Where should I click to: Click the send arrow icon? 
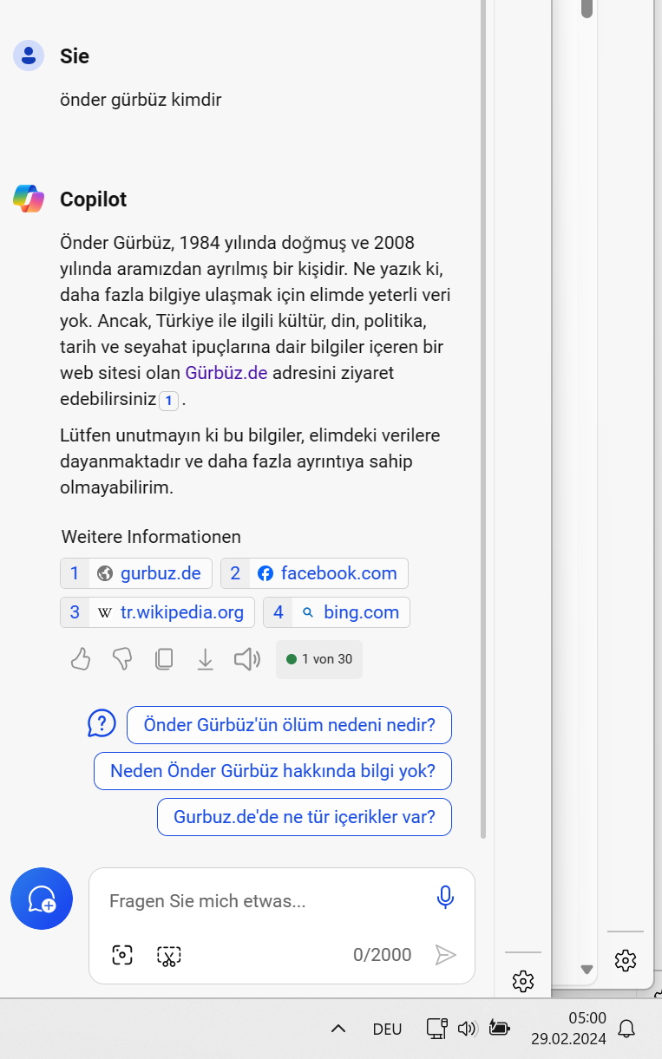click(445, 955)
